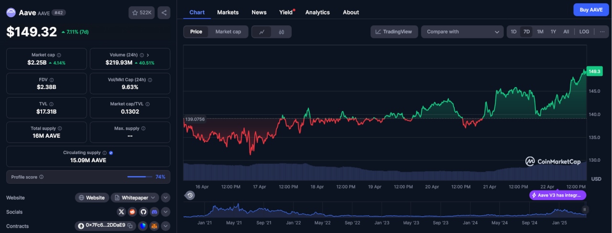Image resolution: width=612 pixels, height=233 pixels.
Task: Click the Circulating supply info icon
Action: [105, 153]
